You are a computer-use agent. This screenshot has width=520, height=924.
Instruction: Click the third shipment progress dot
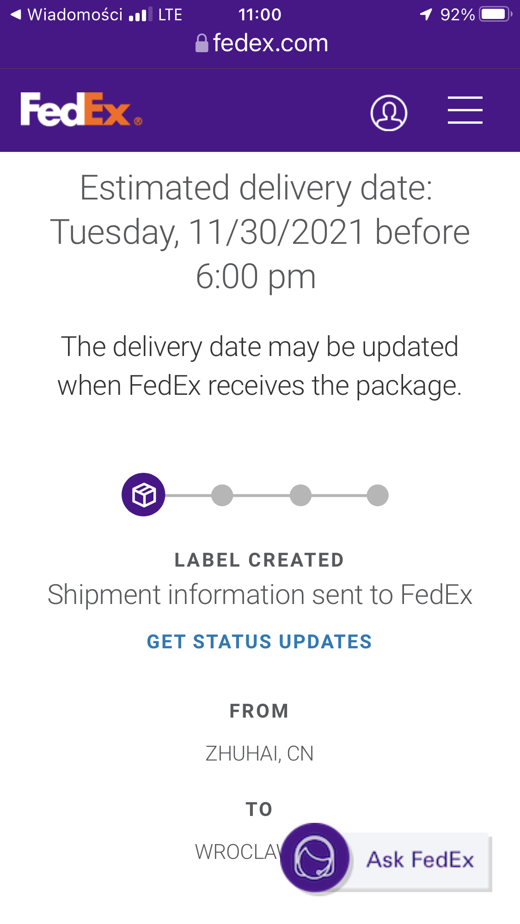[x=301, y=495]
